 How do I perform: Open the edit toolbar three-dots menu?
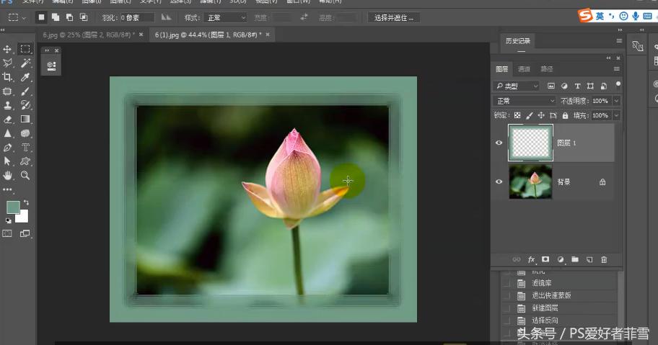7,189
